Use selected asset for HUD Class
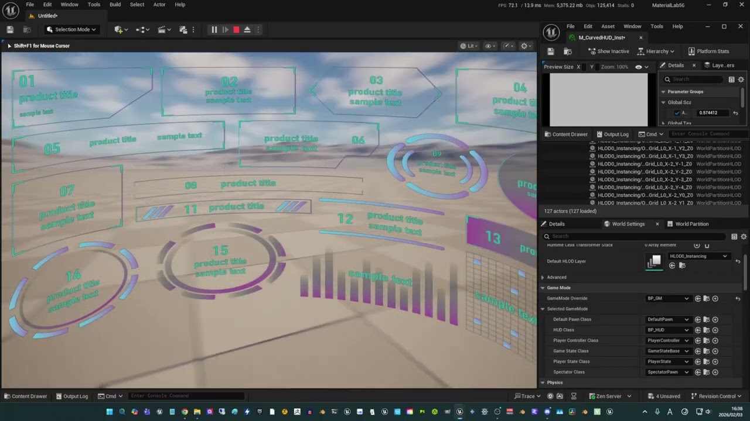The image size is (750, 421). [698, 330]
